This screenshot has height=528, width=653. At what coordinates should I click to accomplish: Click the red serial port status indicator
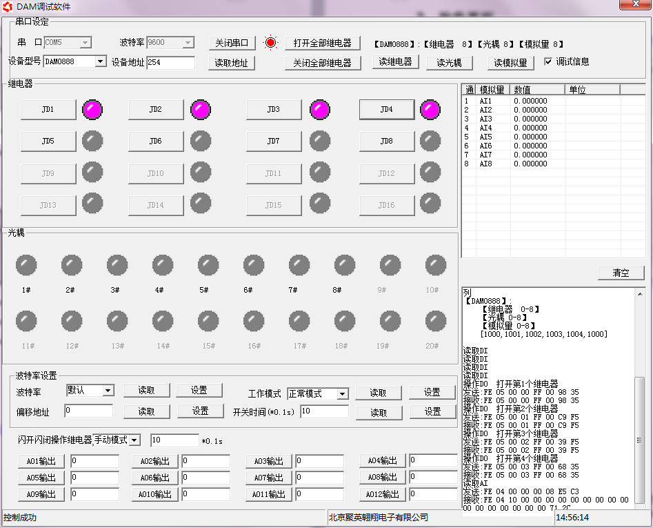[270, 43]
